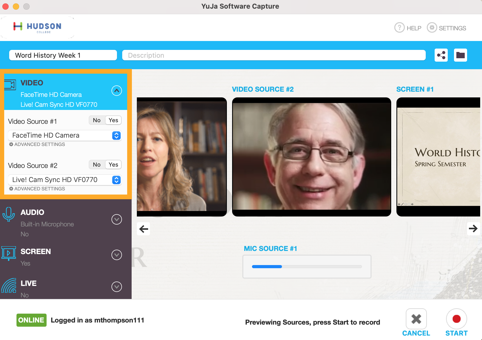
Task: Click the Live broadcast icon
Action: [x=9, y=285]
